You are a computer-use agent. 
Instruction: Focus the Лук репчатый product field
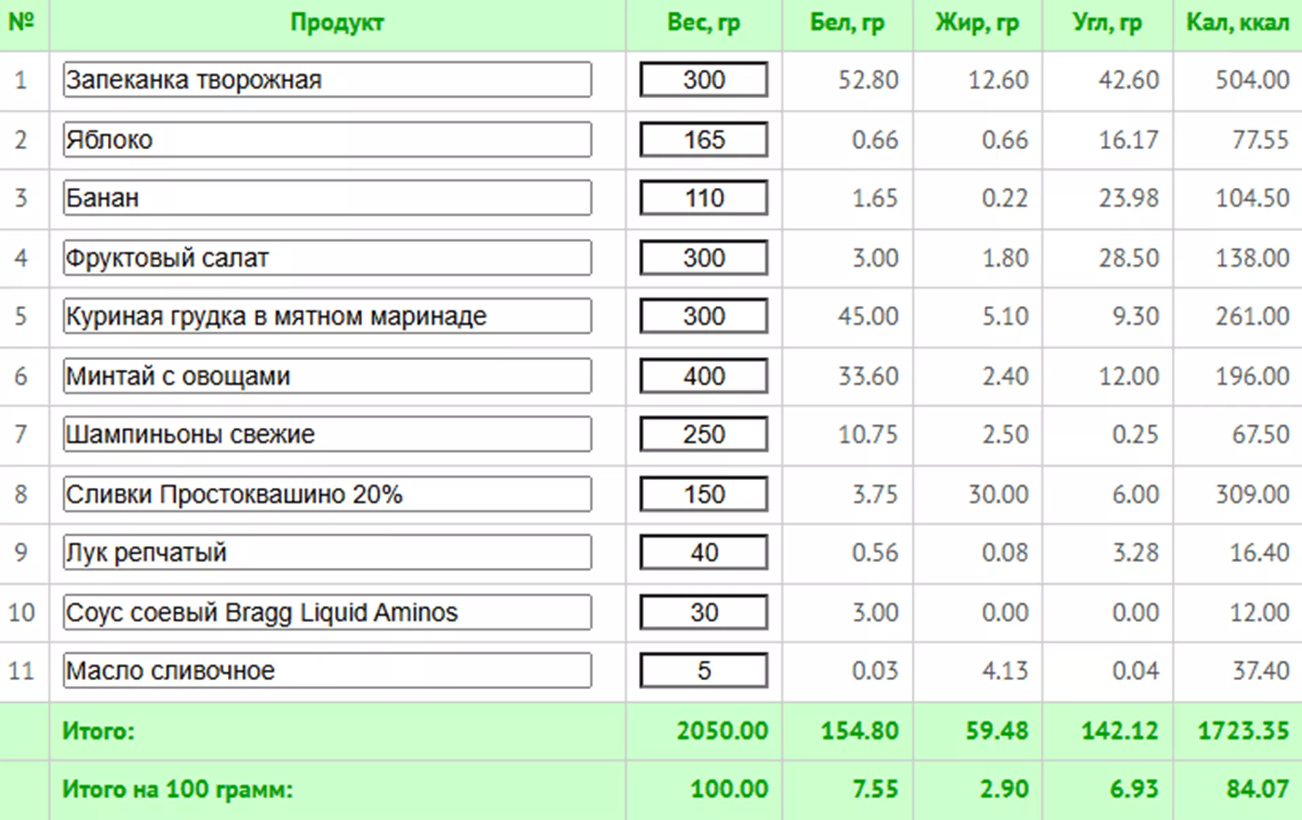pos(327,552)
